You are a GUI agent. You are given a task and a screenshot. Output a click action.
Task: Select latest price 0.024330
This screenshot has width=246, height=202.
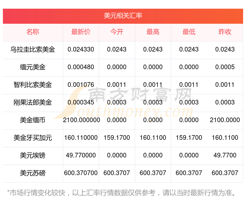[81, 49]
